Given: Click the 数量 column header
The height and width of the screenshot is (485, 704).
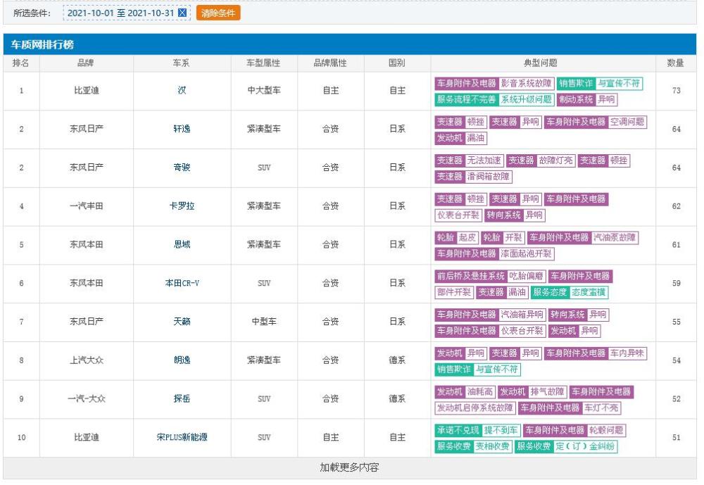Looking at the screenshot, I should coord(676,63).
